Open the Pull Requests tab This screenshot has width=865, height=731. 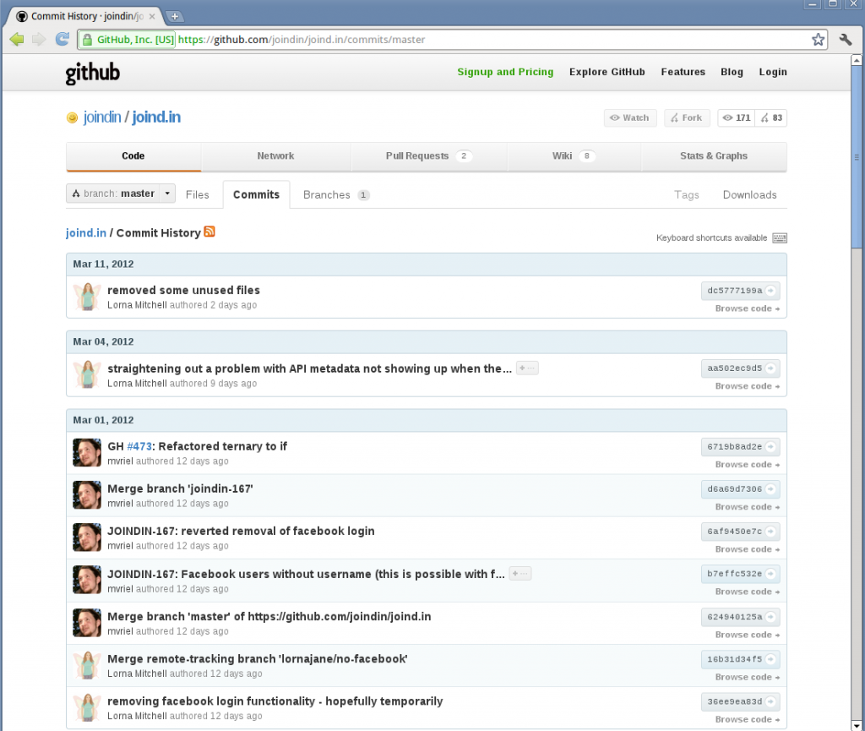tap(428, 156)
